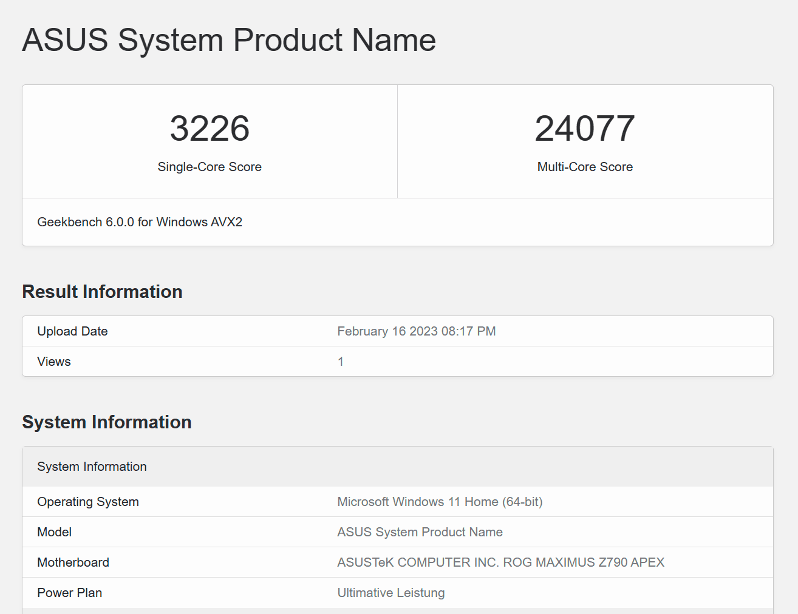Click the Model row label
The height and width of the screenshot is (614, 798).
55,532
